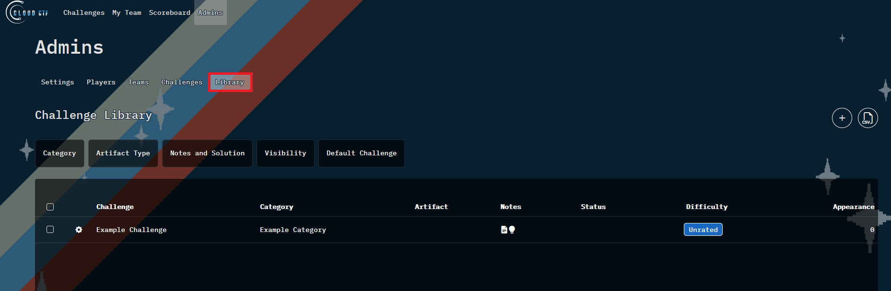Click the appearance count 0 value
The height and width of the screenshot is (291, 891).
click(x=872, y=230)
